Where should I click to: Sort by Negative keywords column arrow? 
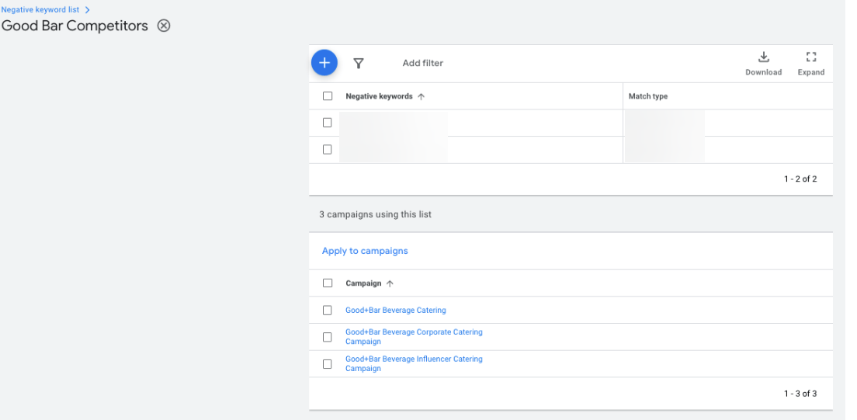422,97
